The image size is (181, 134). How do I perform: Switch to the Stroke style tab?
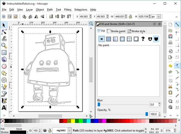click(136, 31)
